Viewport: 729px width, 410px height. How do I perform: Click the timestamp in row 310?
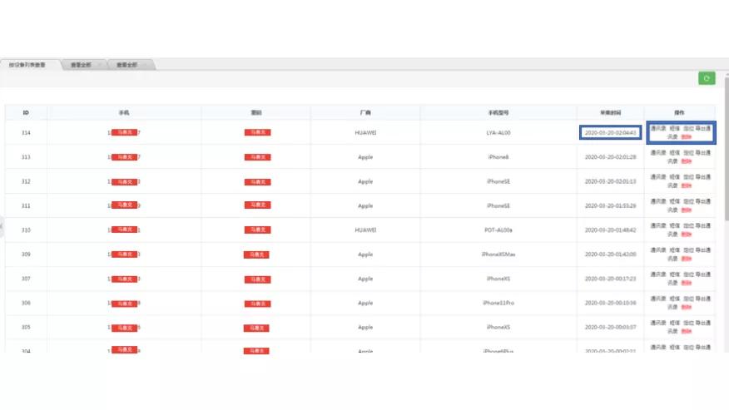point(611,230)
